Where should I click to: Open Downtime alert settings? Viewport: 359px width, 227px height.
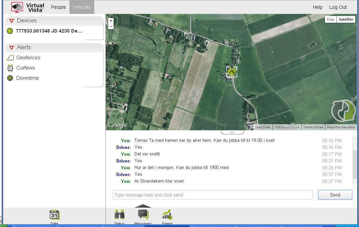click(27, 78)
